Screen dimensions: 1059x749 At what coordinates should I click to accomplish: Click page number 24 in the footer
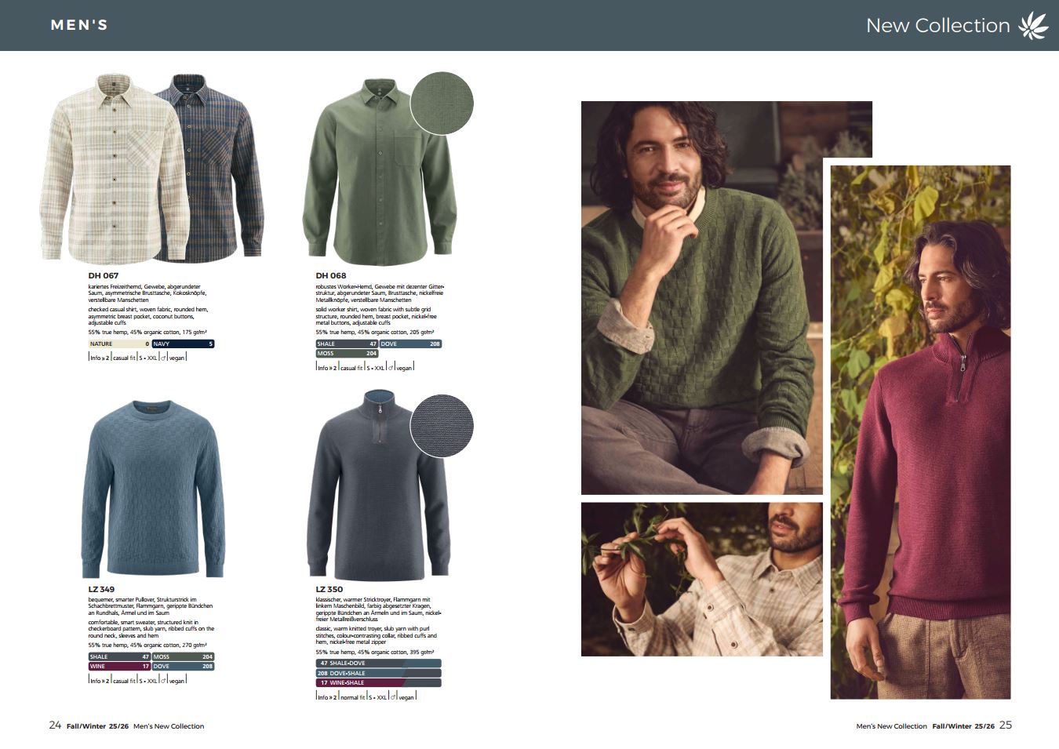(x=55, y=725)
